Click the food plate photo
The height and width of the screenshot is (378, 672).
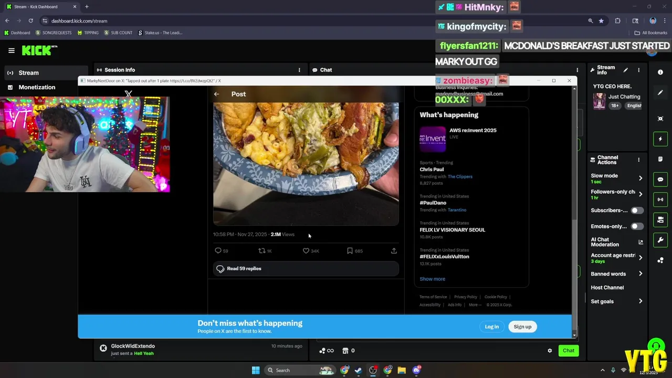tap(306, 164)
